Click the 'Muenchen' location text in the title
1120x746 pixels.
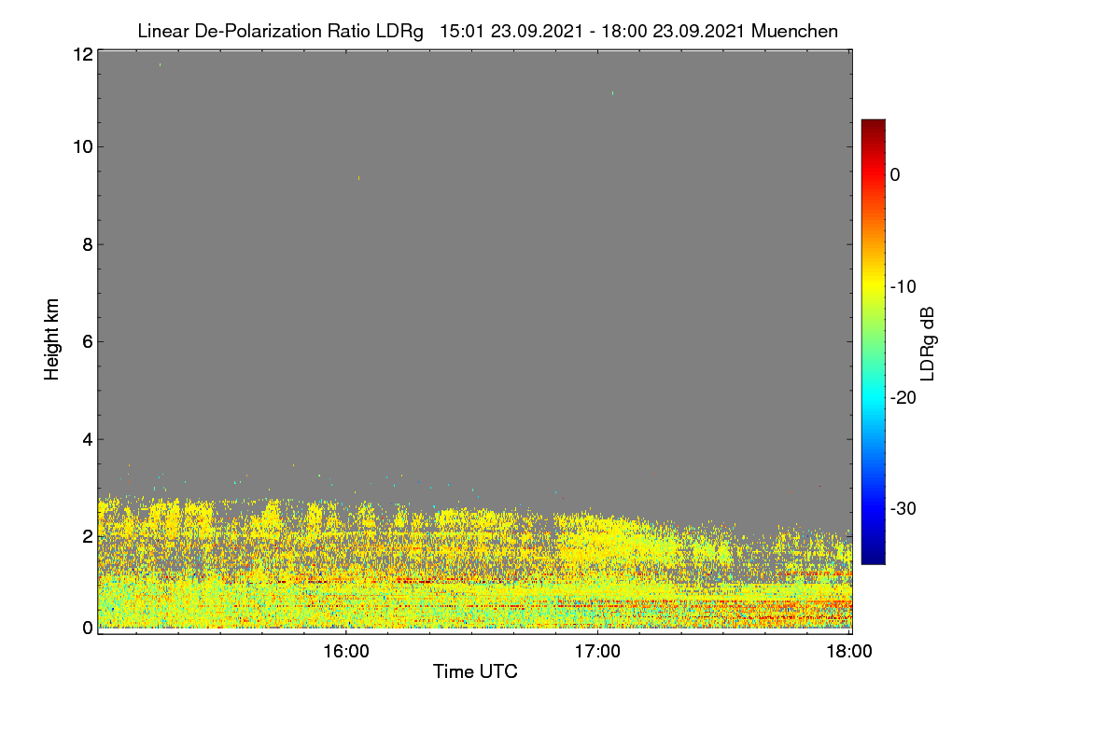[794, 32]
